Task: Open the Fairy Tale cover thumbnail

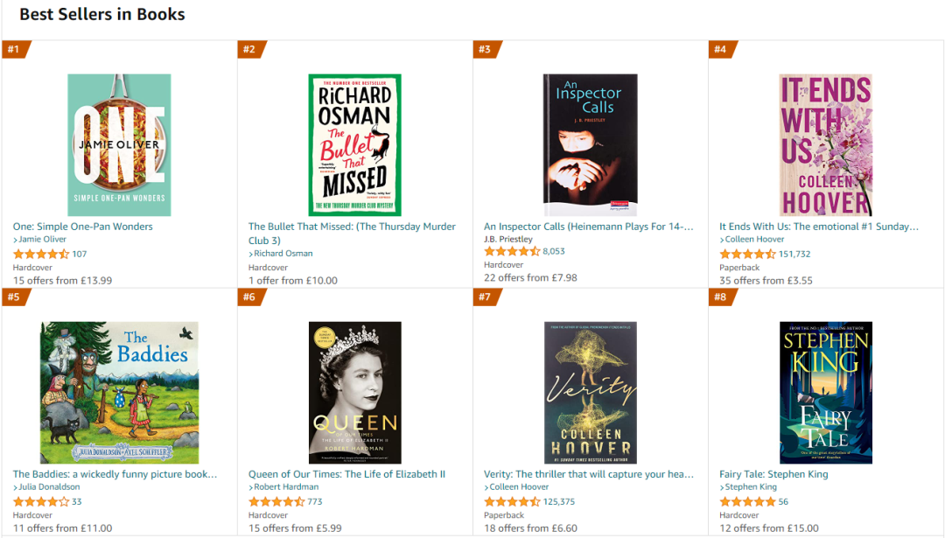Action: coord(825,393)
